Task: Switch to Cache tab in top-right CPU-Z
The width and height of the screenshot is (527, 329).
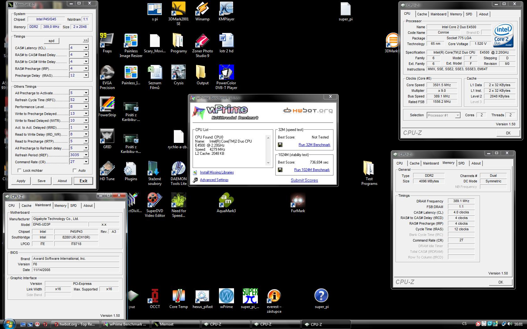Action: (x=422, y=14)
